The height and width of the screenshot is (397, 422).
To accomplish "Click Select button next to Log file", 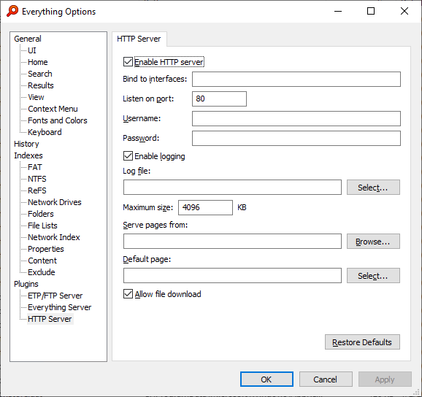I will click(x=373, y=188).
